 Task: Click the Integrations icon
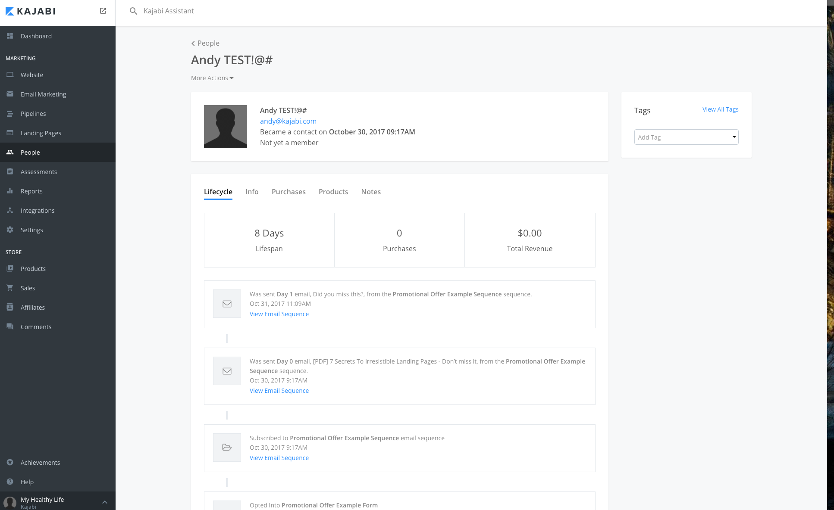coord(10,210)
